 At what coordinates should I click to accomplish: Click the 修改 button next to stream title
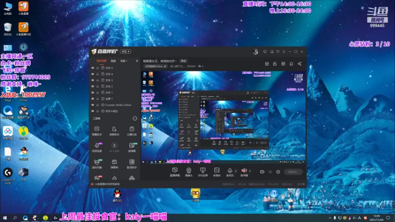(x=183, y=61)
